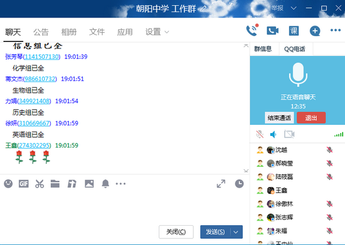Start a video call with camera icon
The width and height of the screenshot is (345, 245).
tap(273, 30)
